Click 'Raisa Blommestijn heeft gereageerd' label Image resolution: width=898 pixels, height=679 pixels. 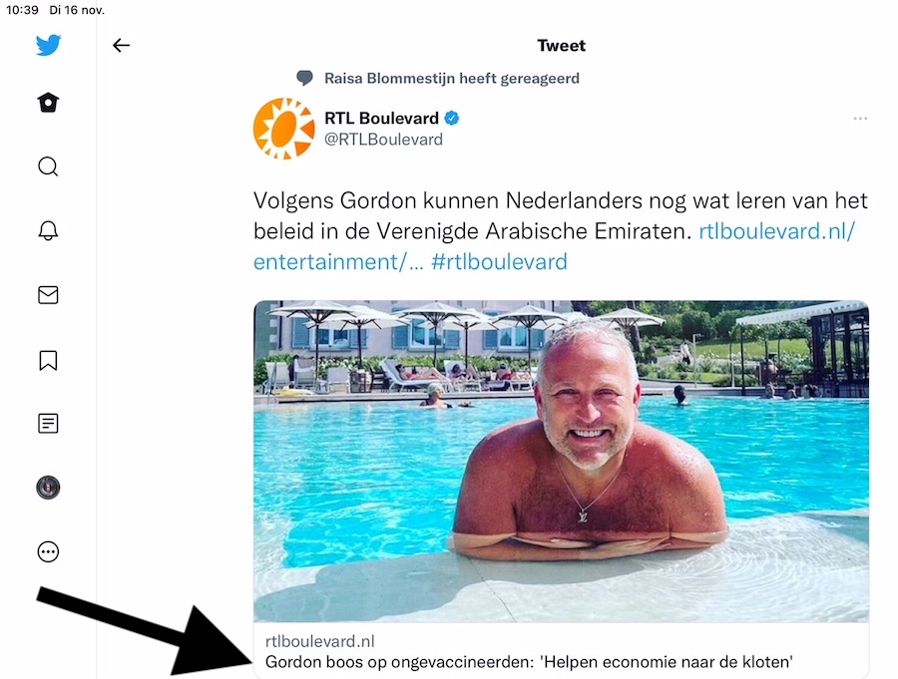tap(452, 79)
